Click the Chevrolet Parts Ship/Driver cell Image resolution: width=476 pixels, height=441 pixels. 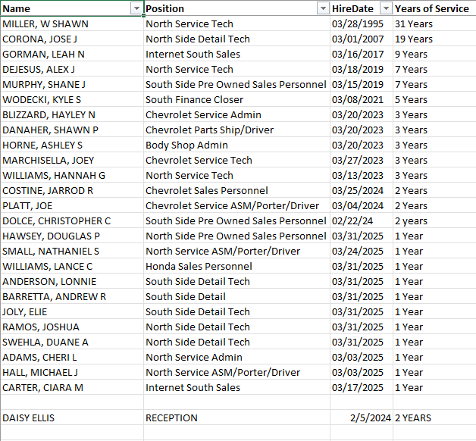209,130
